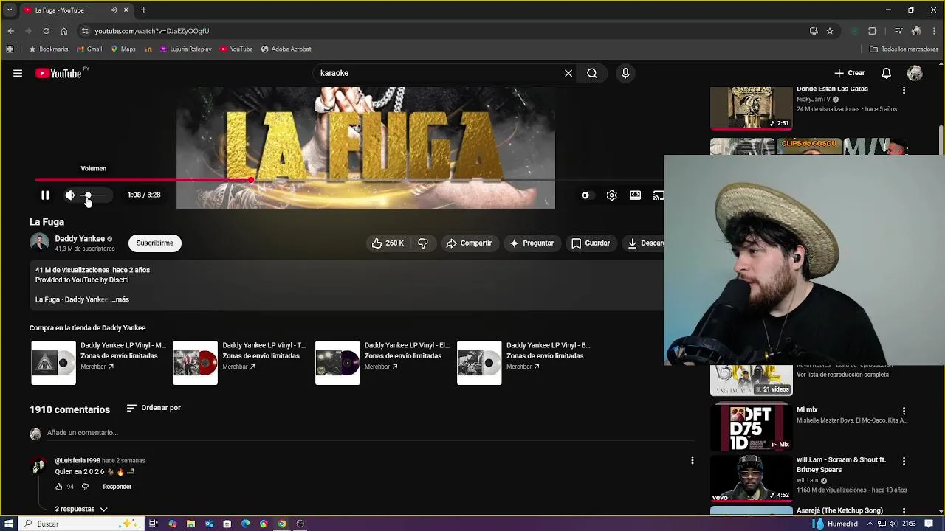The height and width of the screenshot is (531, 945).
Task: Adjust the player volume slider
Action: [95, 195]
